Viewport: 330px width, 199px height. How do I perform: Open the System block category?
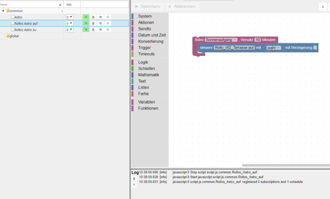point(145,16)
